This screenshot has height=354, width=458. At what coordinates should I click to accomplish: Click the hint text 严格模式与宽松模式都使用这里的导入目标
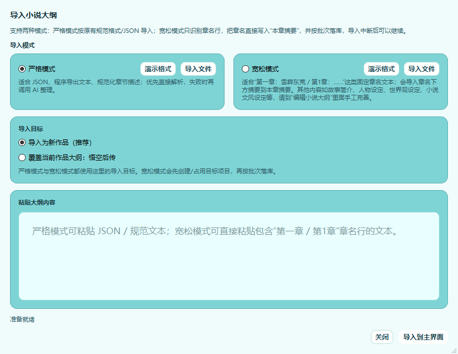tap(147, 171)
